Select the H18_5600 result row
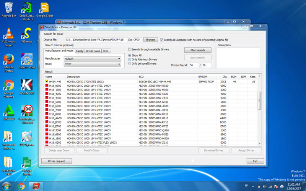This screenshot has height=191, width=306. [151, 102]
